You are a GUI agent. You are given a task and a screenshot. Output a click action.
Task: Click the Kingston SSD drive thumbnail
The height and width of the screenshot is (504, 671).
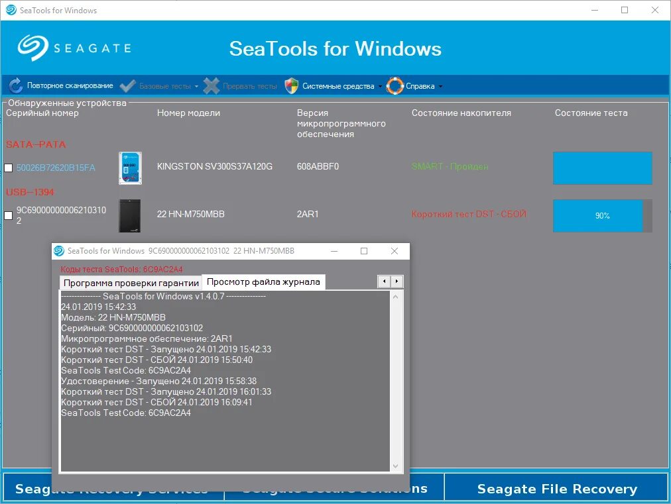click(x=130, y=168)
